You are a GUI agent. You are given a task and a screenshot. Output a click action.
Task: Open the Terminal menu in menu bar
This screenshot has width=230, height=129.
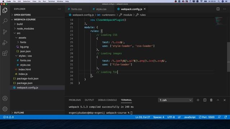51,1
